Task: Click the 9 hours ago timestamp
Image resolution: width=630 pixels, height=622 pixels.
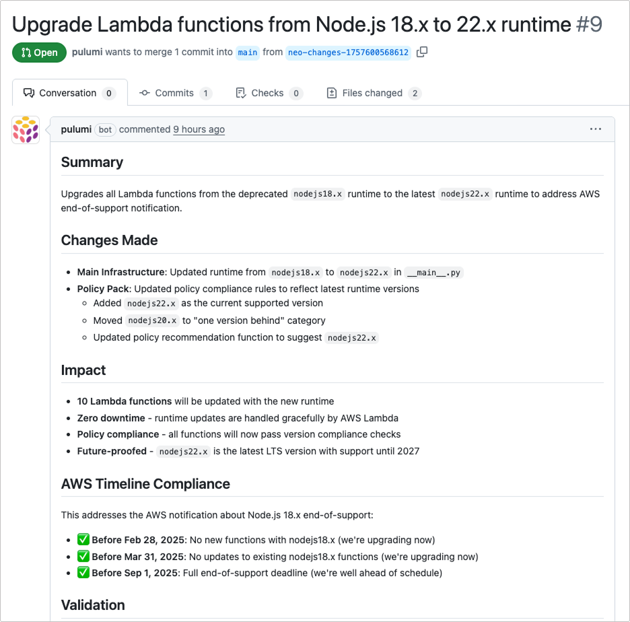Action: coord(199,129)
